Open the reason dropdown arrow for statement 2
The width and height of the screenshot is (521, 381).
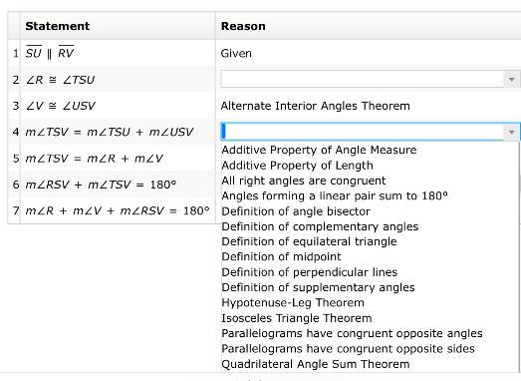tap(511, 79)
